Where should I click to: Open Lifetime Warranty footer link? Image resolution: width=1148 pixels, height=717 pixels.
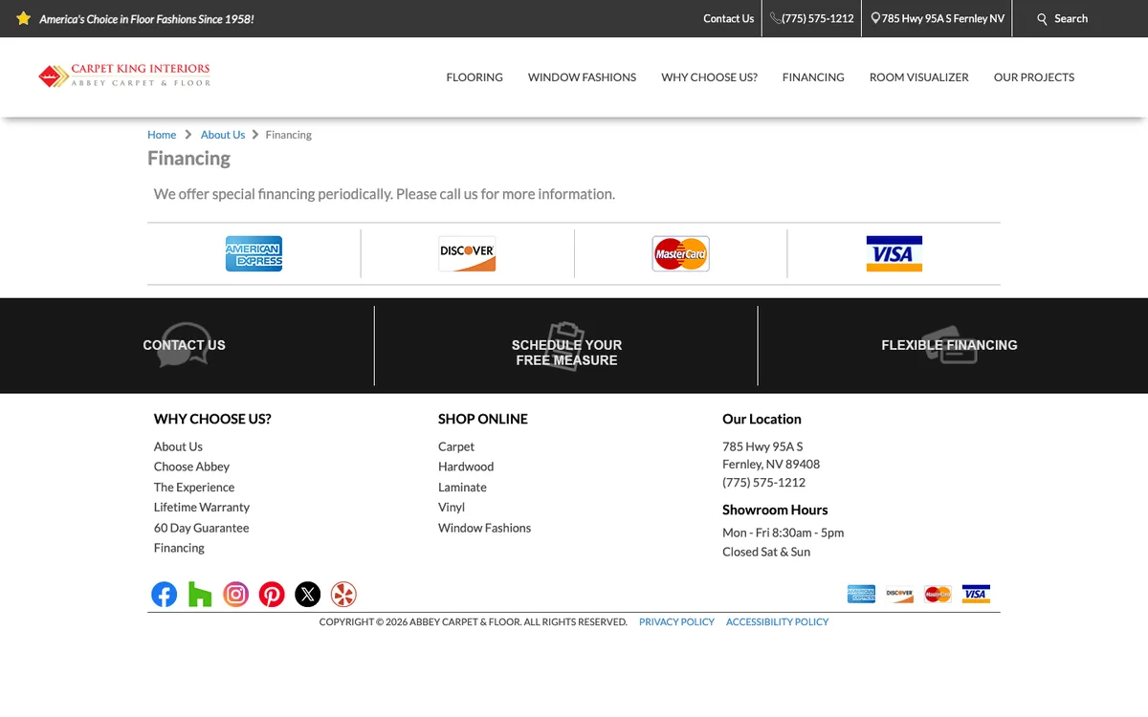202,507
